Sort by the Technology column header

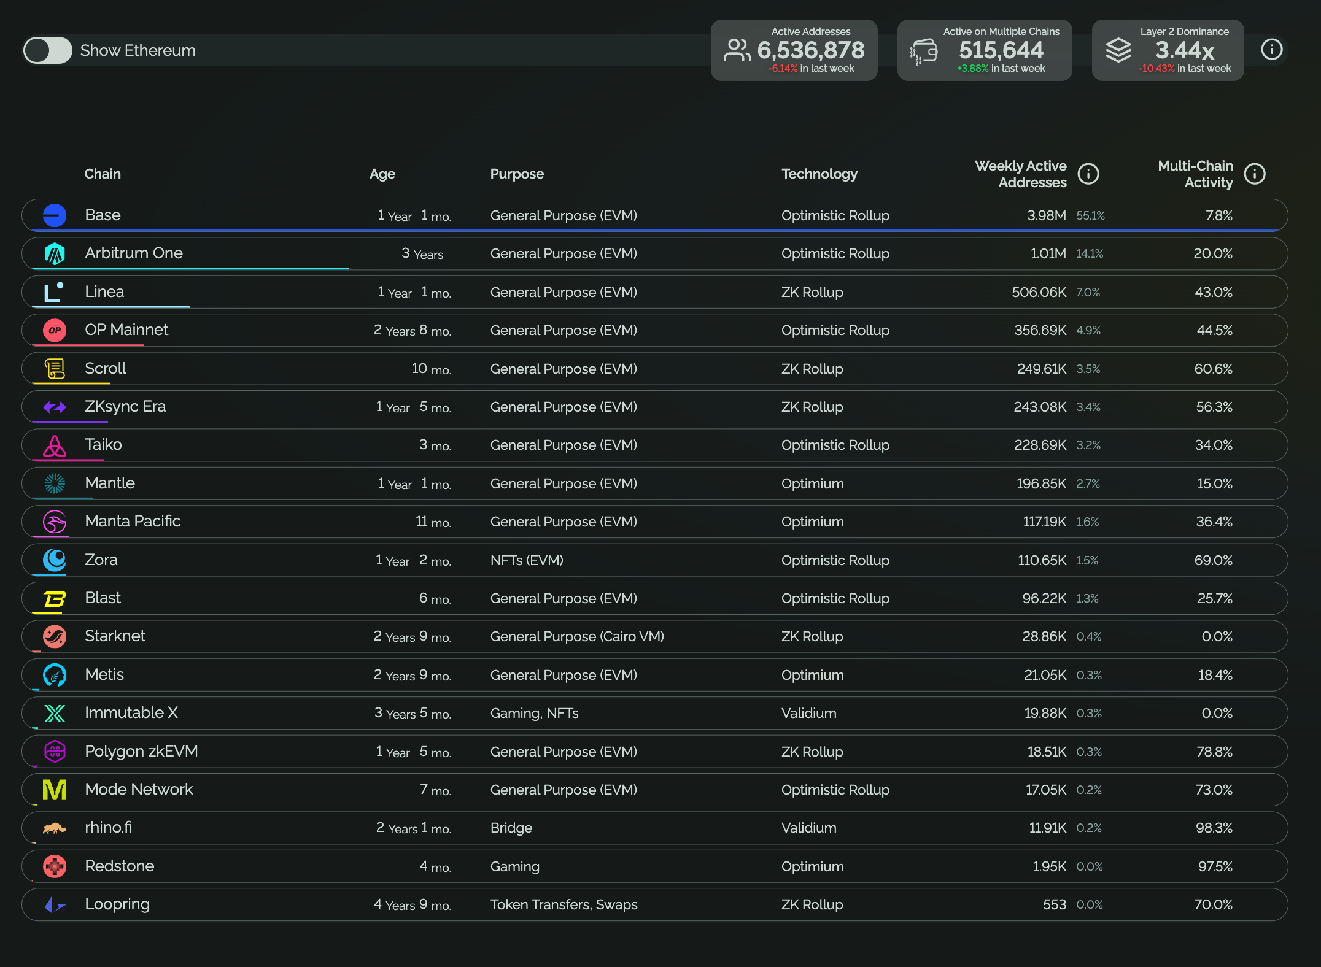point(819,174)
